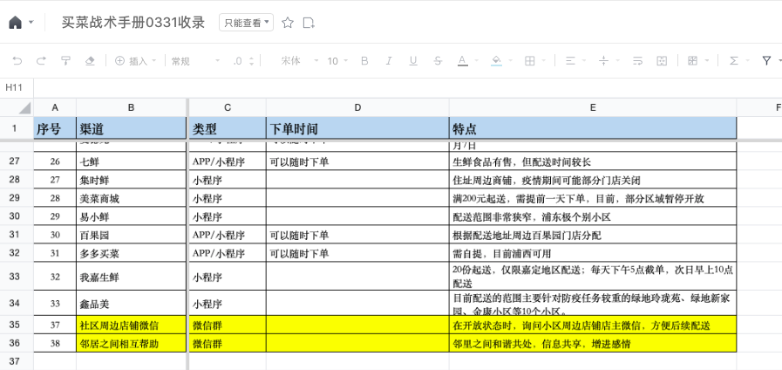Viewport: 782px width, 370px height.
Task: Click the 鑫品美 cell
Action: (131, 303)
